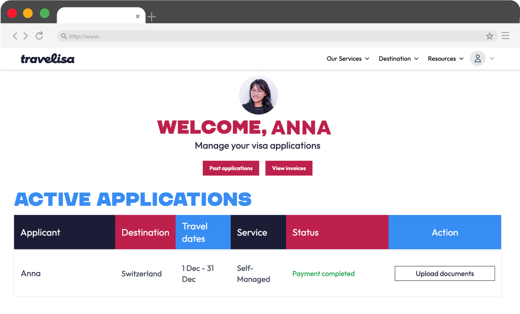The width and height of the screenshot is (520, 314).
Task: Click the browser forward arrow
Action: [x=26, y=36]
